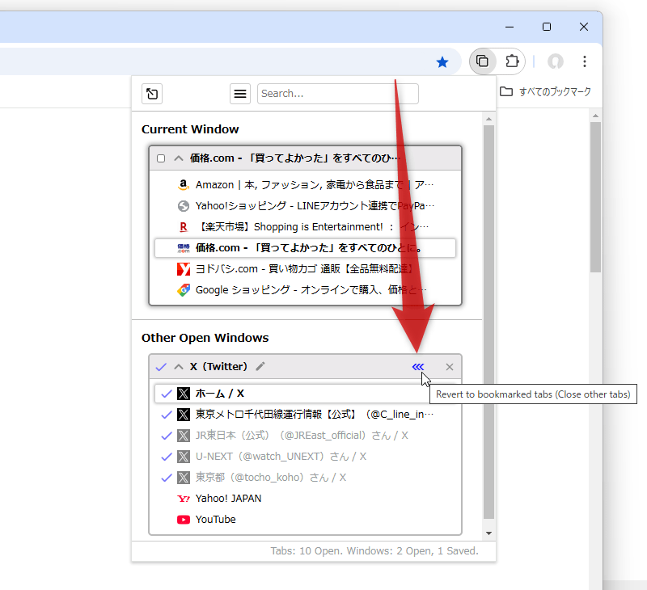Open the hamburger menu in the panel
The image size is (647, 590).
point(240,94)
